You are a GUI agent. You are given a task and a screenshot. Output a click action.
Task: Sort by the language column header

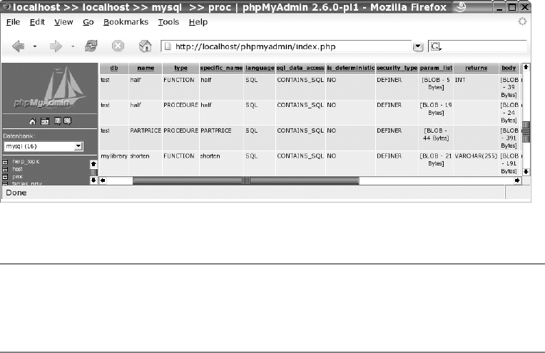[260, 68]
